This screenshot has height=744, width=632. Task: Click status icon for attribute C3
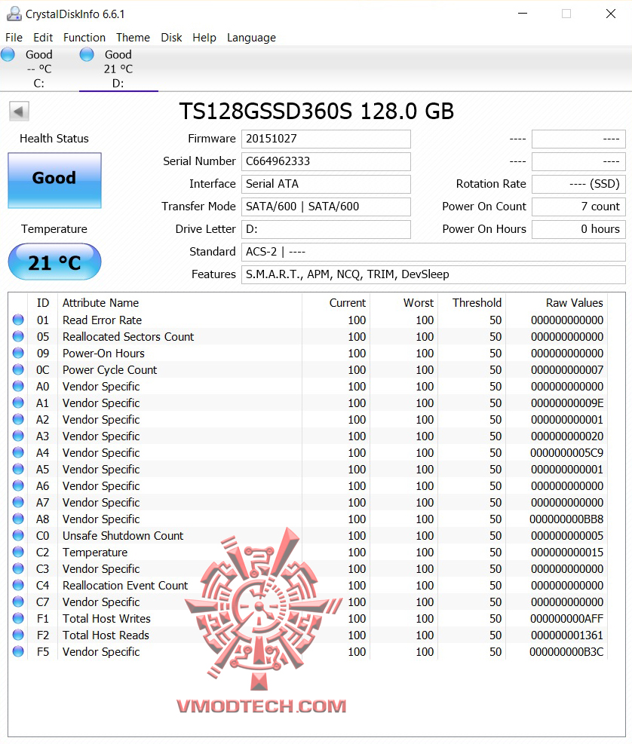click(x=18, y=568)
